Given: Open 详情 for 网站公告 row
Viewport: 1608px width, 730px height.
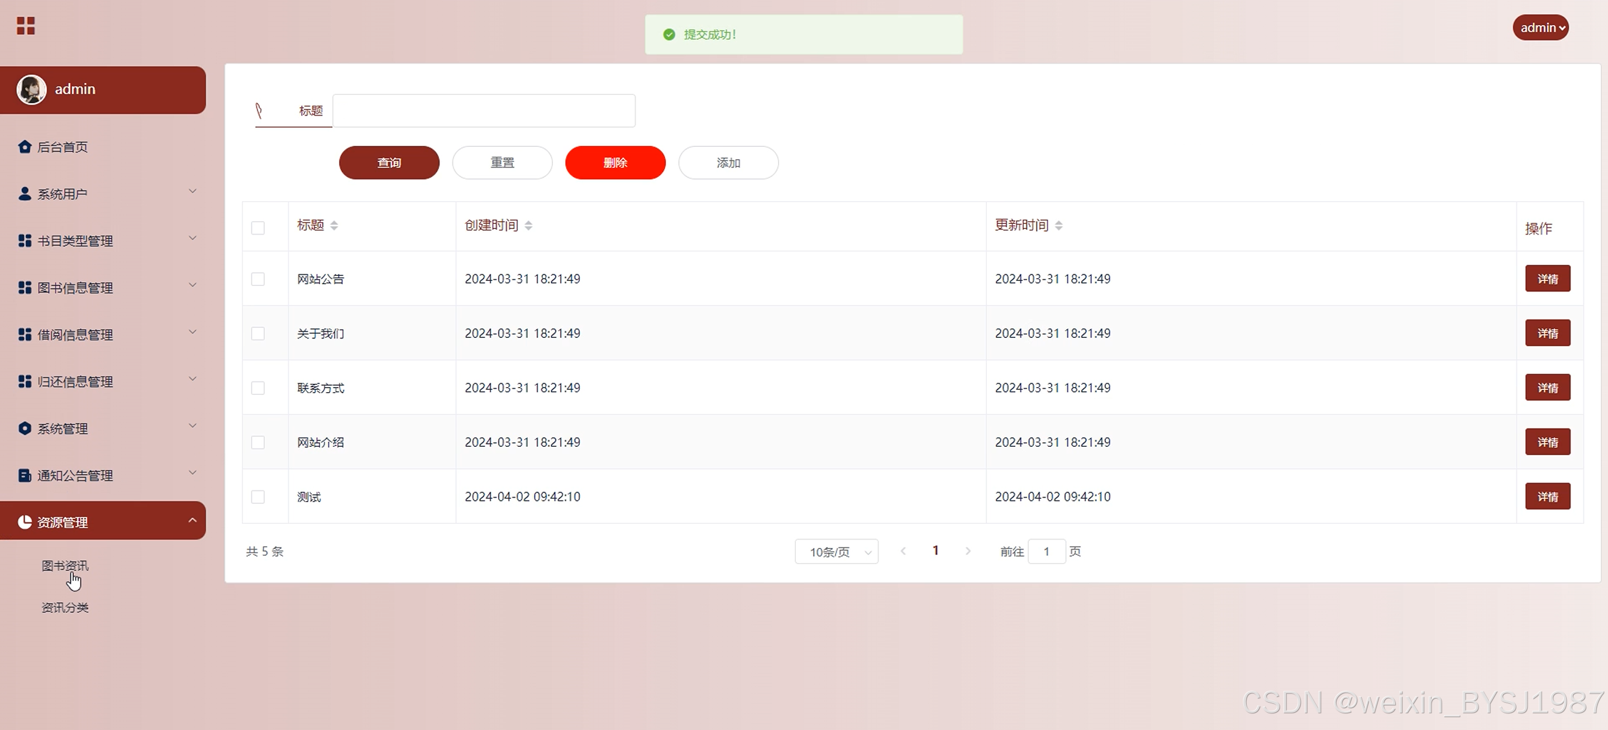Looking at the screenshot, I should coord(1548,279).
